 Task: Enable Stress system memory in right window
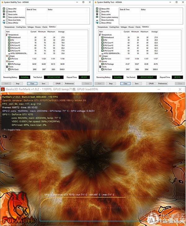pos(100,17)
